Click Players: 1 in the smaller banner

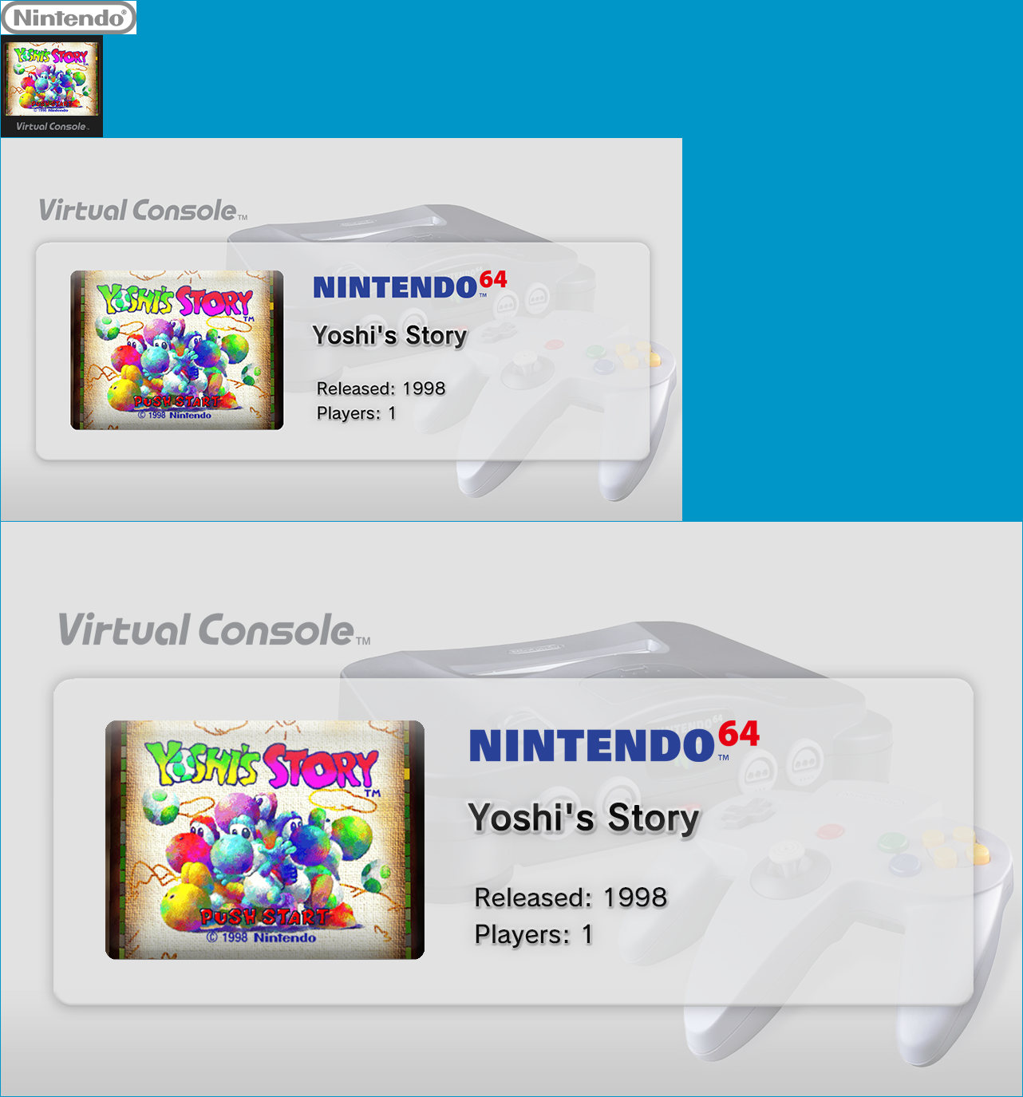356,413
